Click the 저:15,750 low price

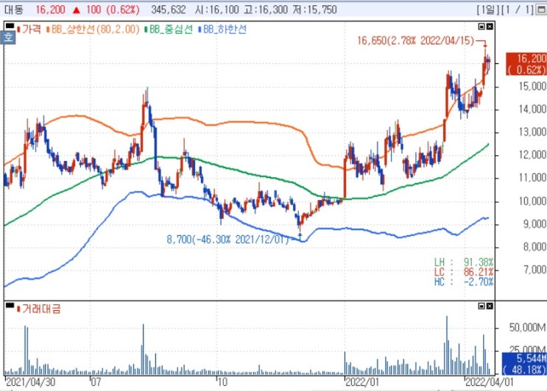click(314, 10)
